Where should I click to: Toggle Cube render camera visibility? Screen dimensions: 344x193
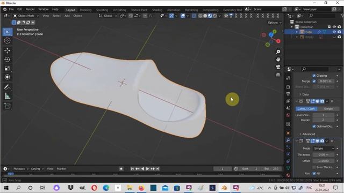[339, 32]
